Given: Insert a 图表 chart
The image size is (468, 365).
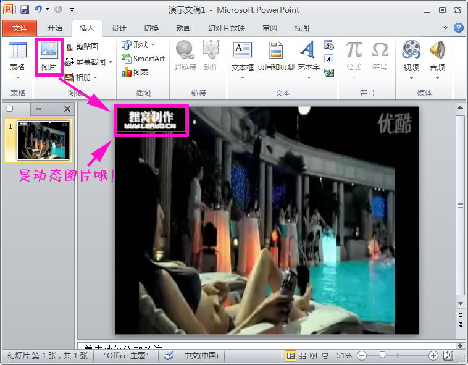Looking at the screenshot, I should tap(135, 72).
